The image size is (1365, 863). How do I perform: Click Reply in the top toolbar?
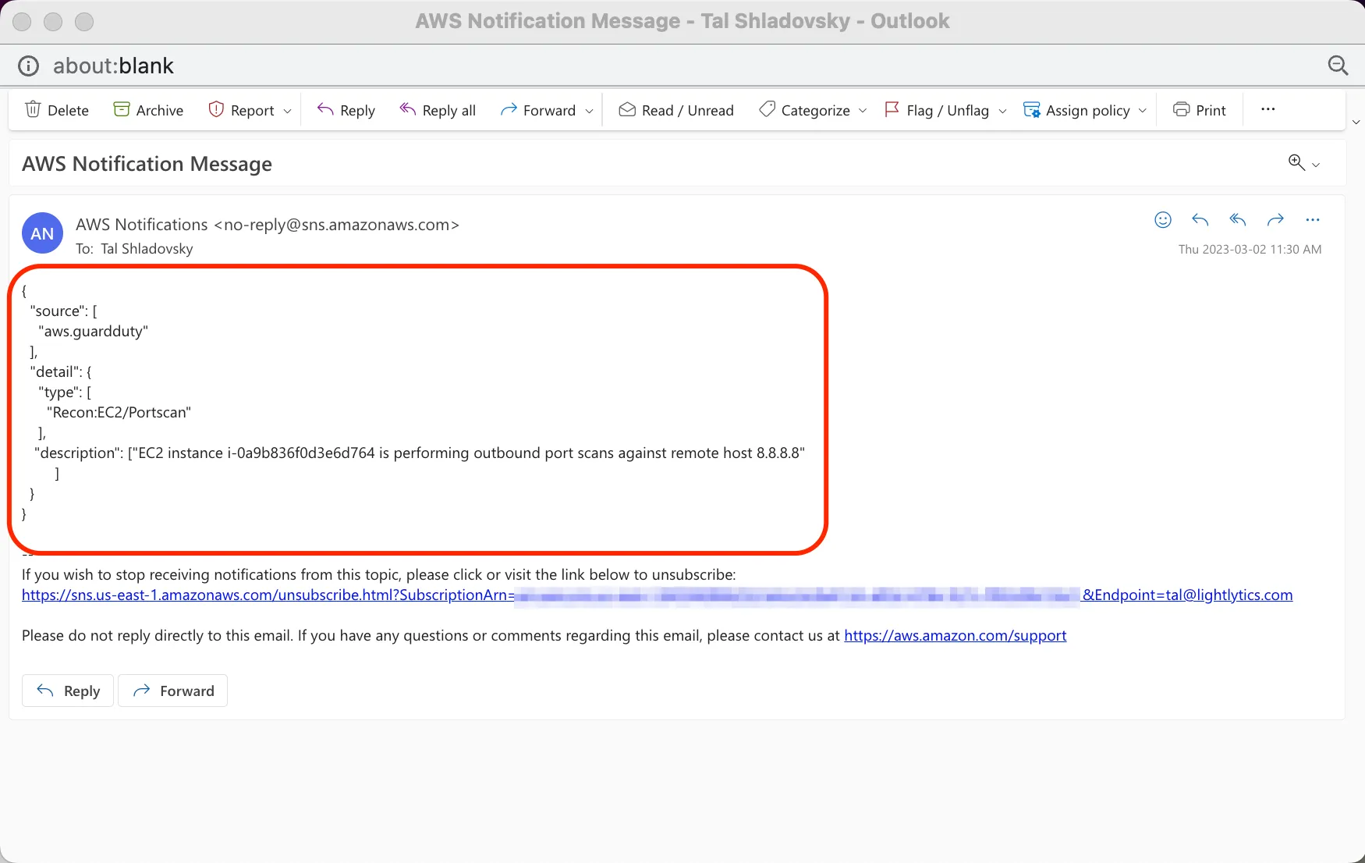click(x=346, y=110)
